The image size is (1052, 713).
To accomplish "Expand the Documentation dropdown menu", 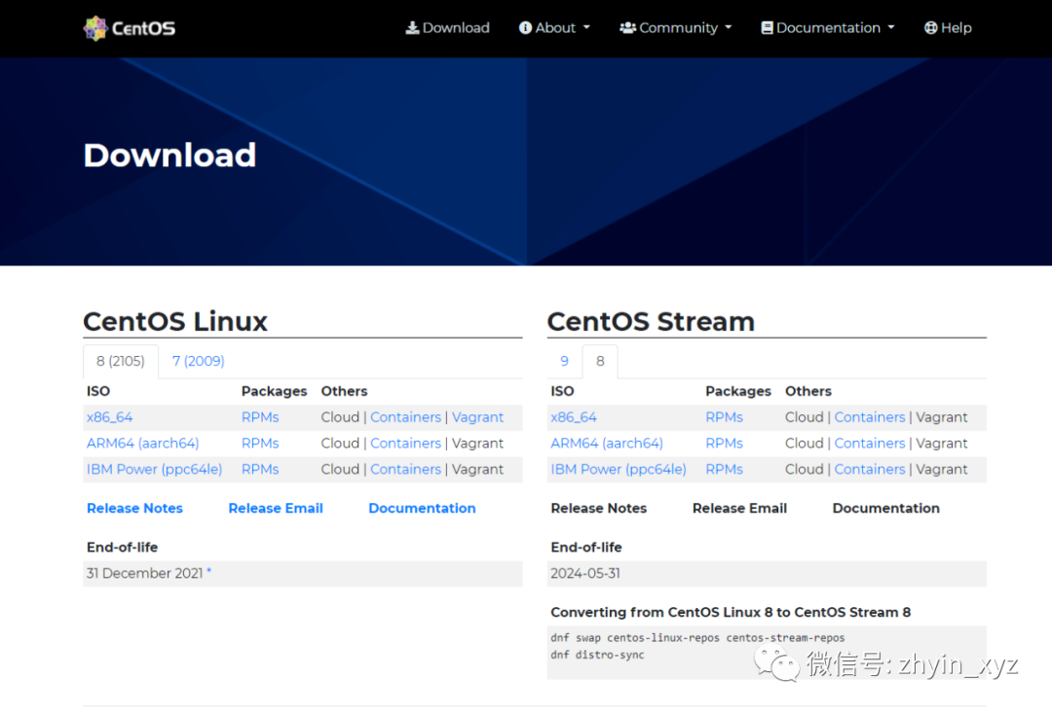I will coord(828,28).
